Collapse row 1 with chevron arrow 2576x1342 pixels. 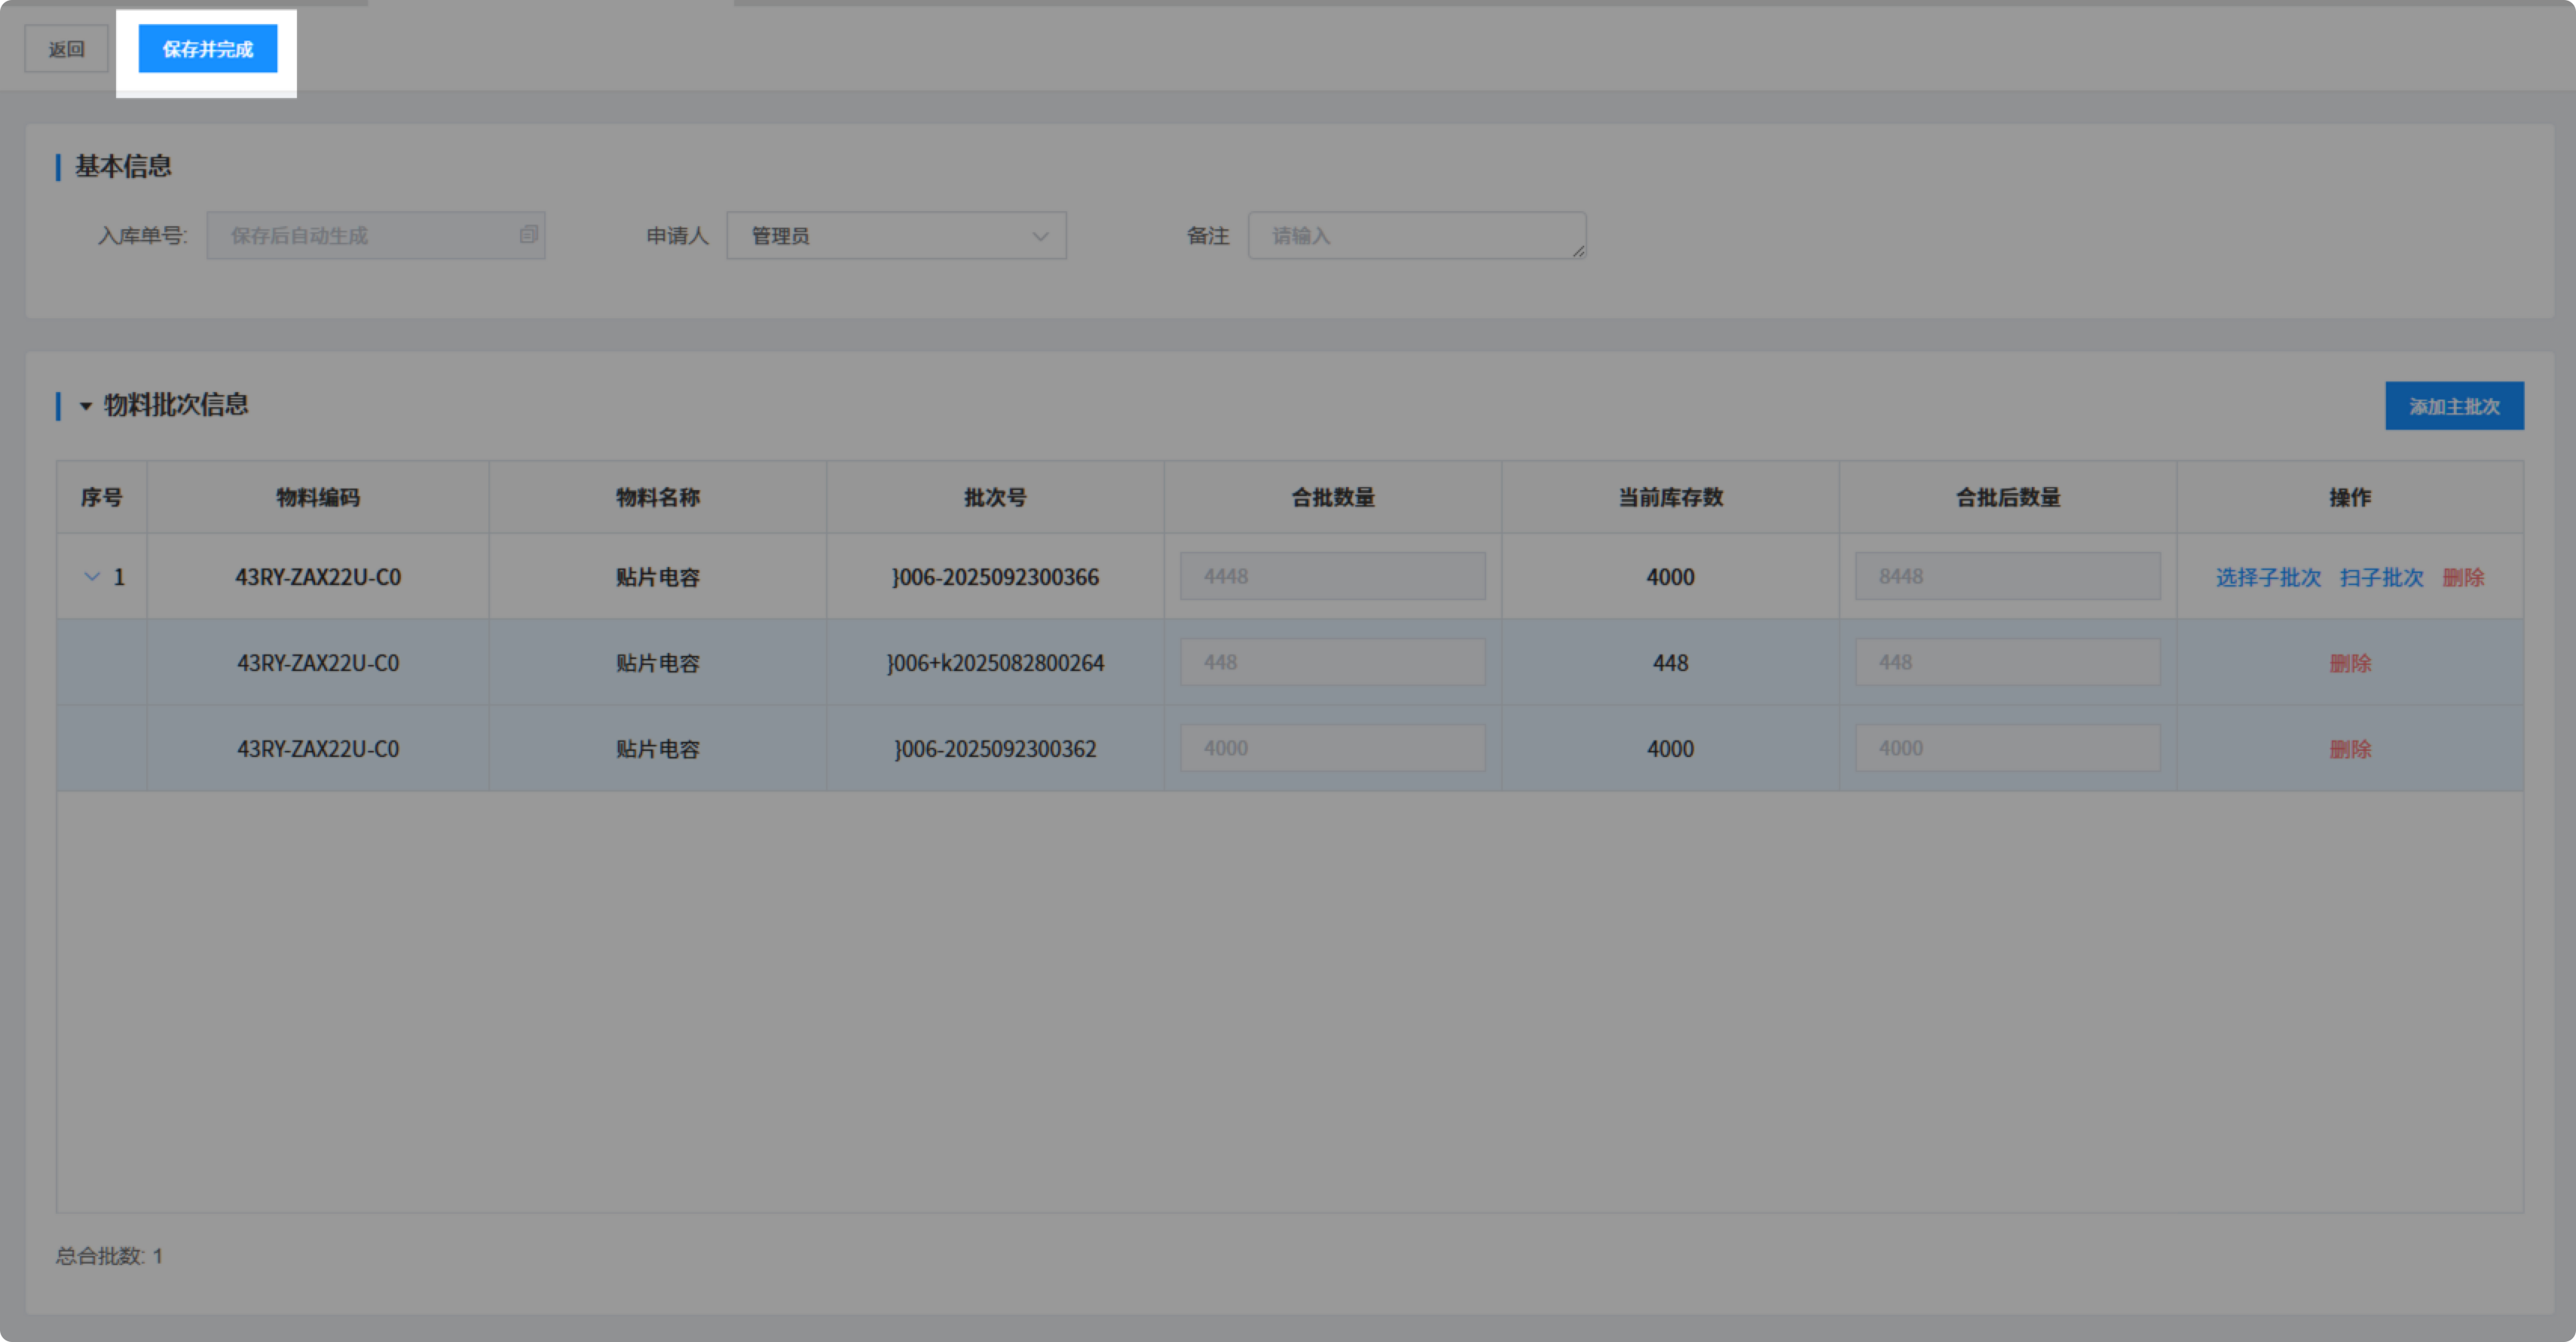coord(92,577)
